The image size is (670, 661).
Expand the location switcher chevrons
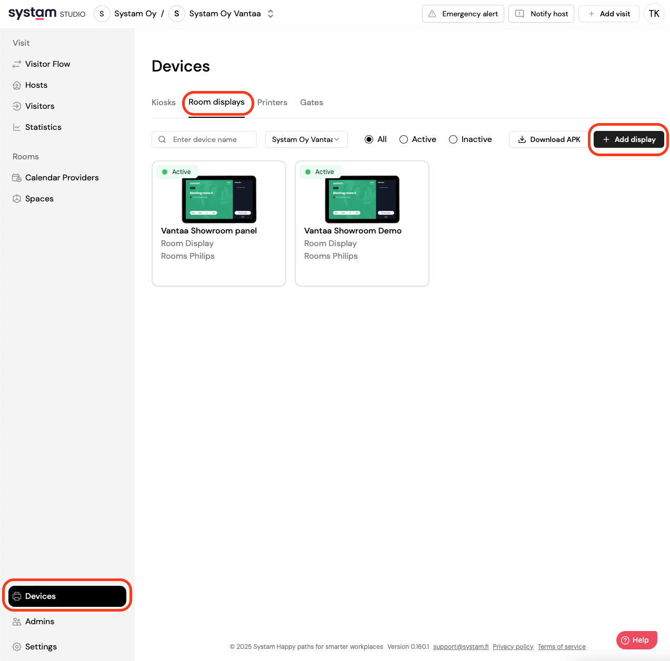tap(271, 14)
